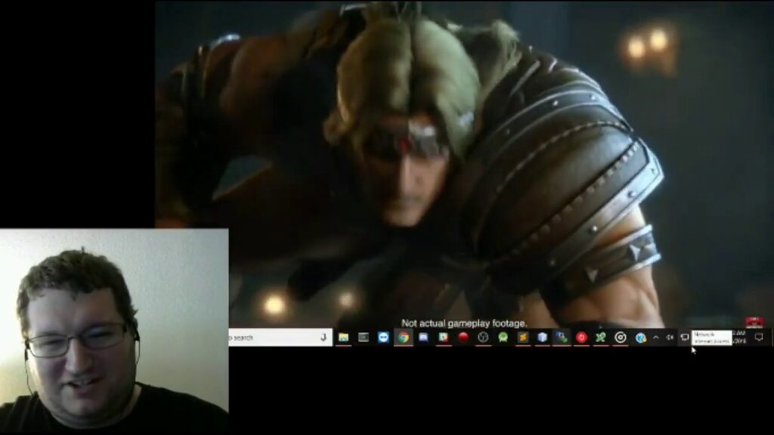774x435 pixels.
Task: Open the Sublime Text taskbar icon
Action: 523,338
